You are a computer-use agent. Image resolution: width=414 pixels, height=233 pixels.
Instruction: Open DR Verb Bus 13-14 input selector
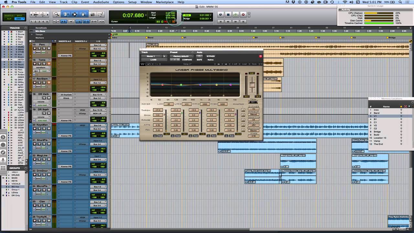[x=98, y=94]
